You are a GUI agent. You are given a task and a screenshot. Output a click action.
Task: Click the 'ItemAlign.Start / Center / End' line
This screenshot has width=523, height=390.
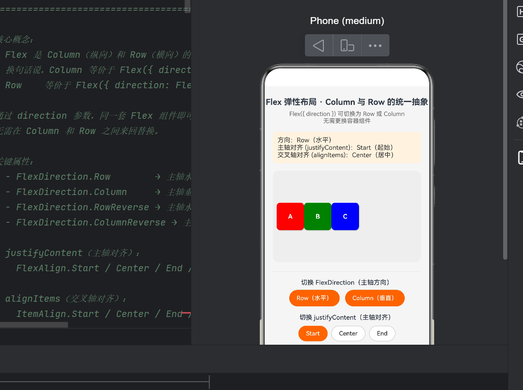[x=103, y=314]
